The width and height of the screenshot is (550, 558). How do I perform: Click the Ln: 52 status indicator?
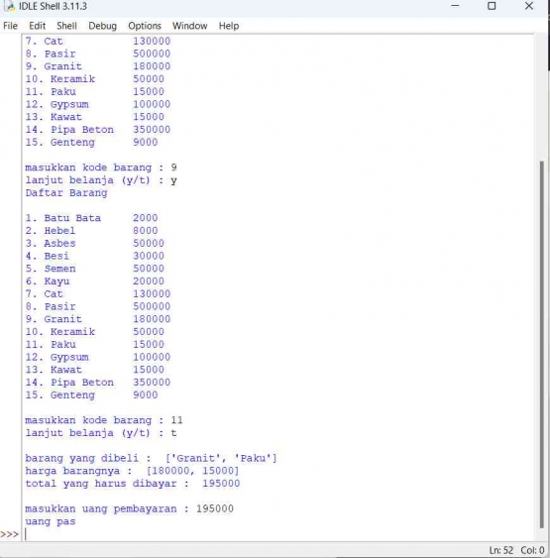[x=500, y=550]
